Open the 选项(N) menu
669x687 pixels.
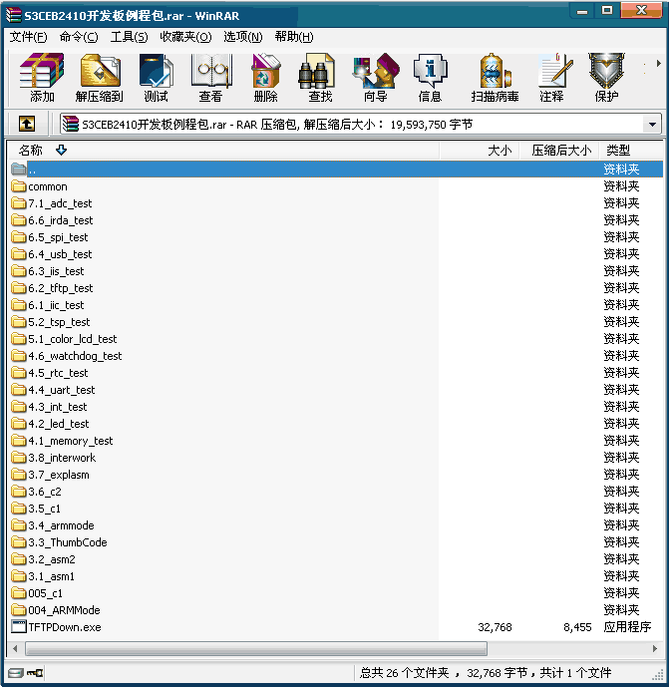coord(243,37)
